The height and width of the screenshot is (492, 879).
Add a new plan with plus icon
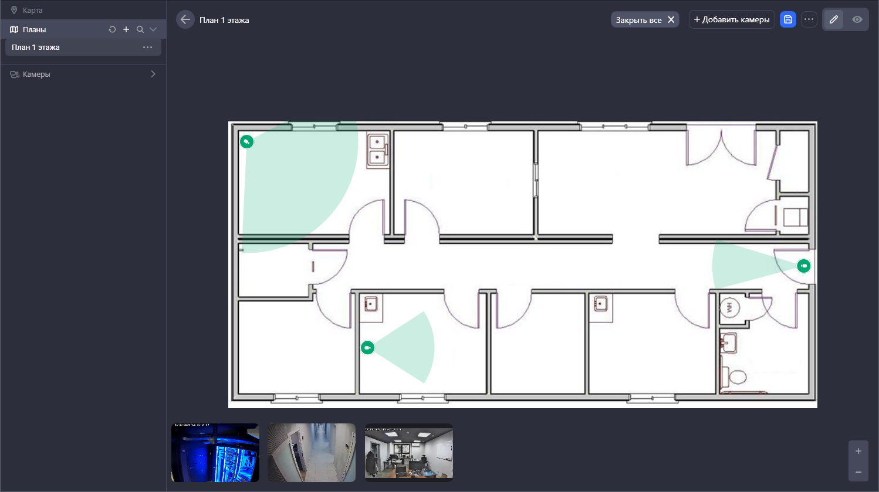click(126, 29)
